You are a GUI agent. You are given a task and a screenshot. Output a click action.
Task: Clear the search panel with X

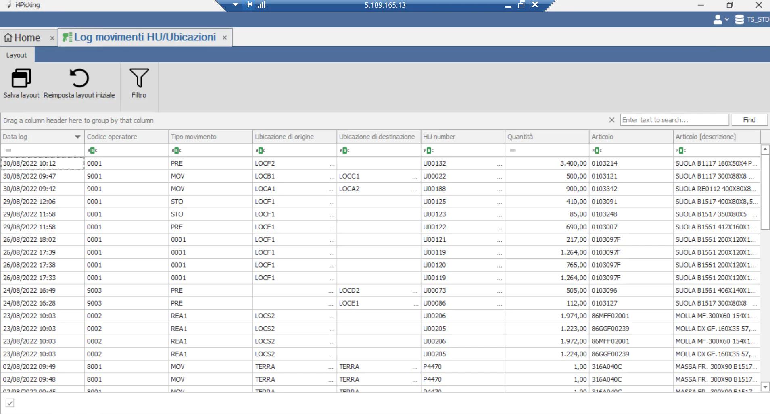tap(612, 120)
